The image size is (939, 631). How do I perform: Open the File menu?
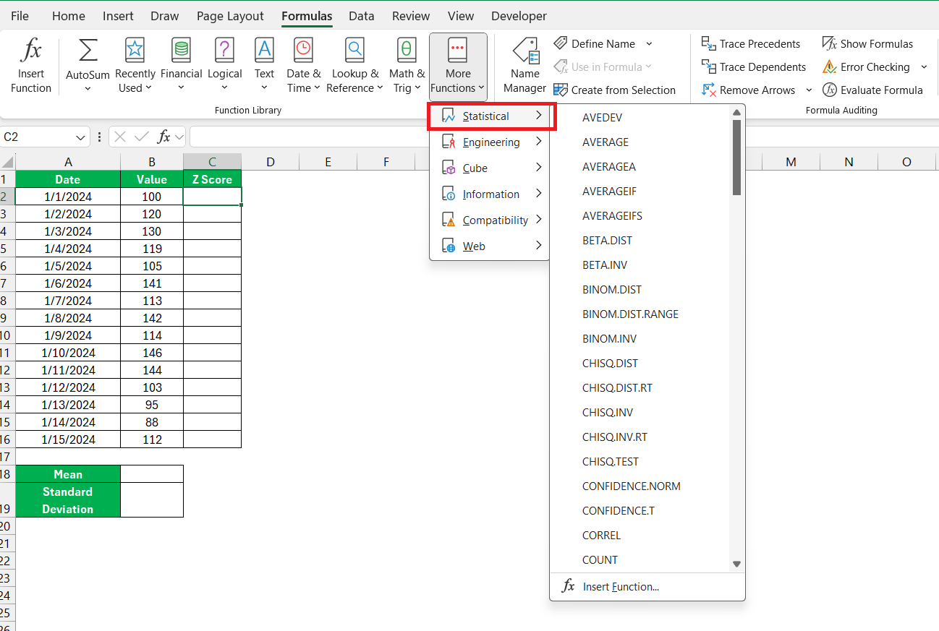[20, 16]
